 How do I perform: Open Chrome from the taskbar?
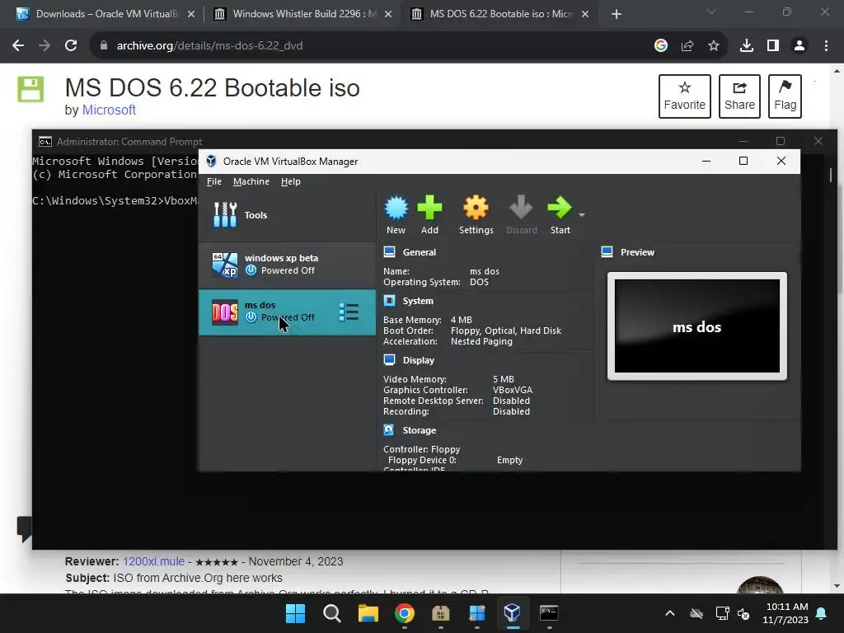click(x=404, y=613)
